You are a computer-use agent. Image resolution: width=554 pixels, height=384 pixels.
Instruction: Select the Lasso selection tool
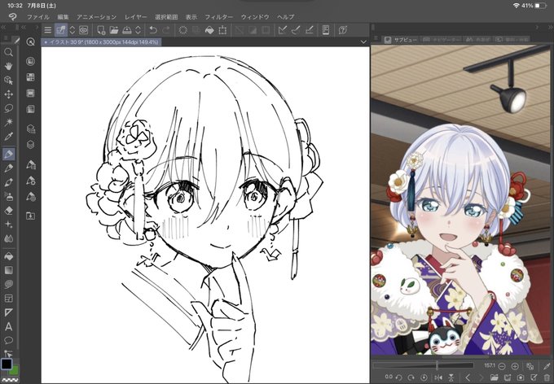pos(8,108)
